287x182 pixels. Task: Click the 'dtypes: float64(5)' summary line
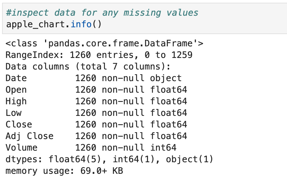tap(109, 160)
